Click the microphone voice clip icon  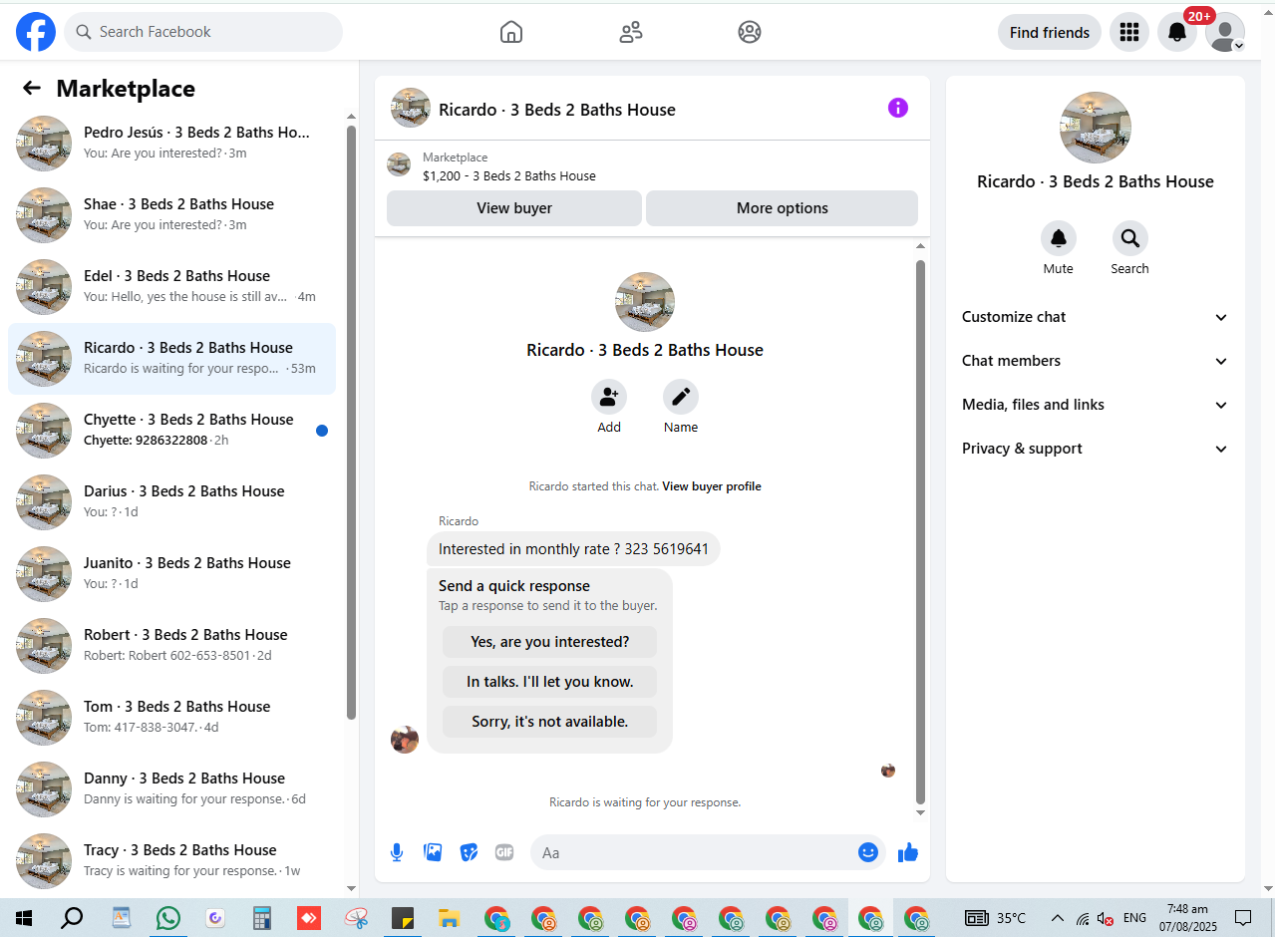pos(397,852)
